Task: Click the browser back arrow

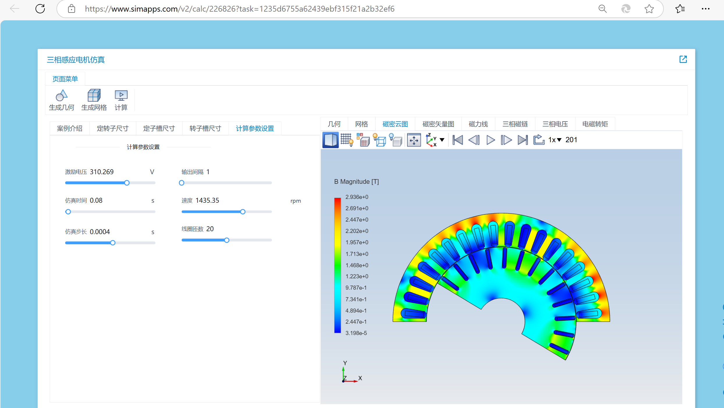Action: [14, 9]
